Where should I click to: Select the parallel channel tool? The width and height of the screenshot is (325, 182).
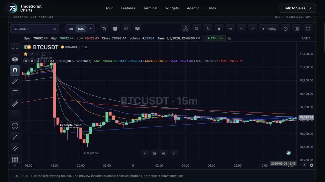tap(15, 148)
